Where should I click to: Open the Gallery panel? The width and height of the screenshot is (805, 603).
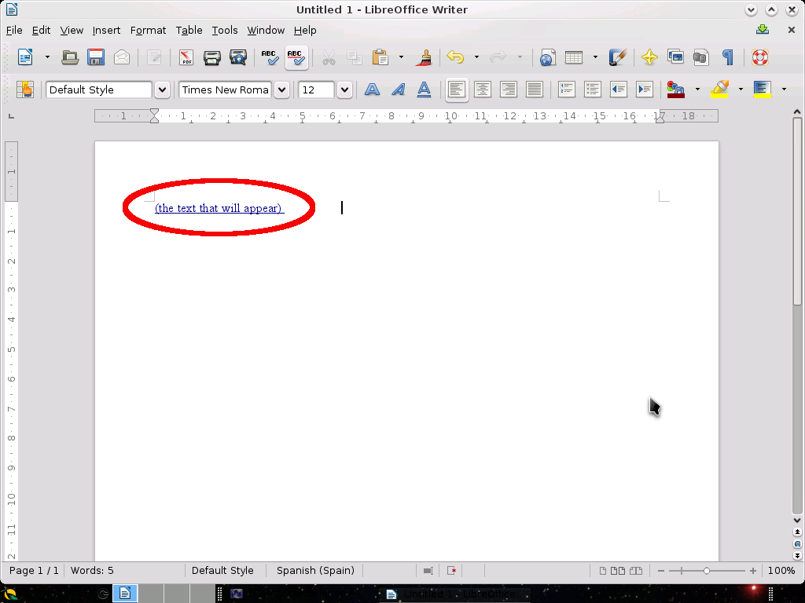675,57
